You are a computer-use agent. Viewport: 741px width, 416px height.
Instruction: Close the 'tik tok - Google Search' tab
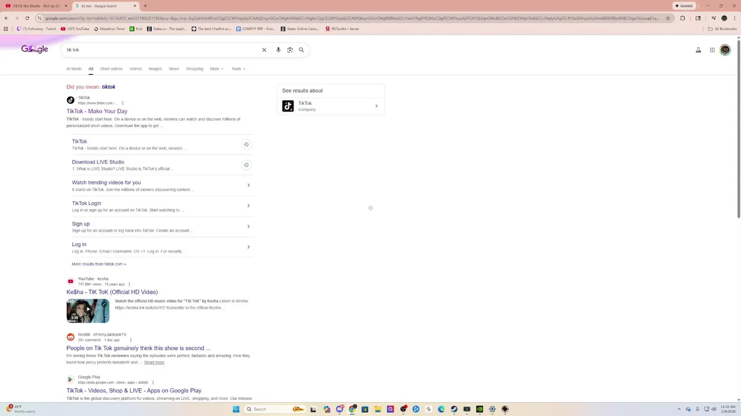(x=135, y=6)
